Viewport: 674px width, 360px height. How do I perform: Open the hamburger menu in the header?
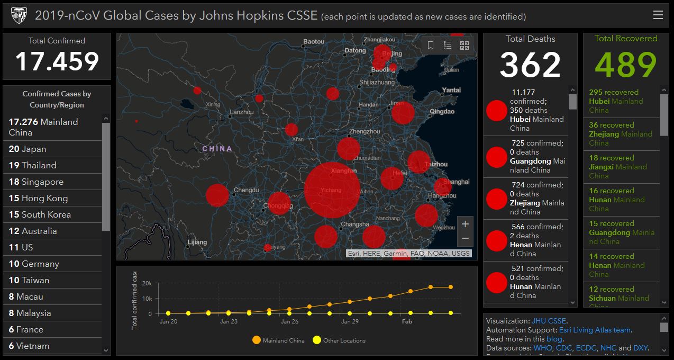point(658,15)
